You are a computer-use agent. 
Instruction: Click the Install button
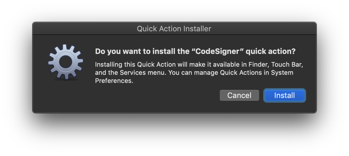click(284, 95)
